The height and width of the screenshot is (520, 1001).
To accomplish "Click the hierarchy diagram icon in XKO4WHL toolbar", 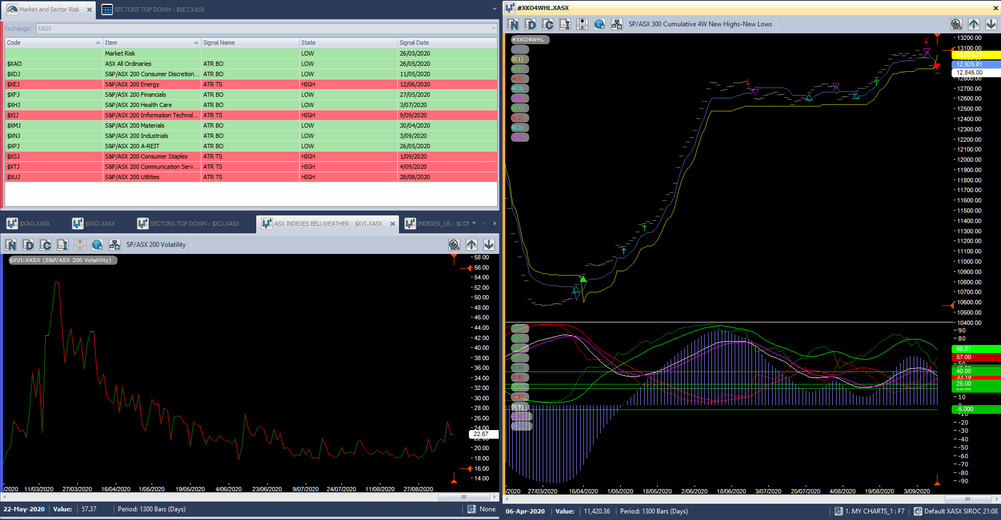I will coord(617,24).
